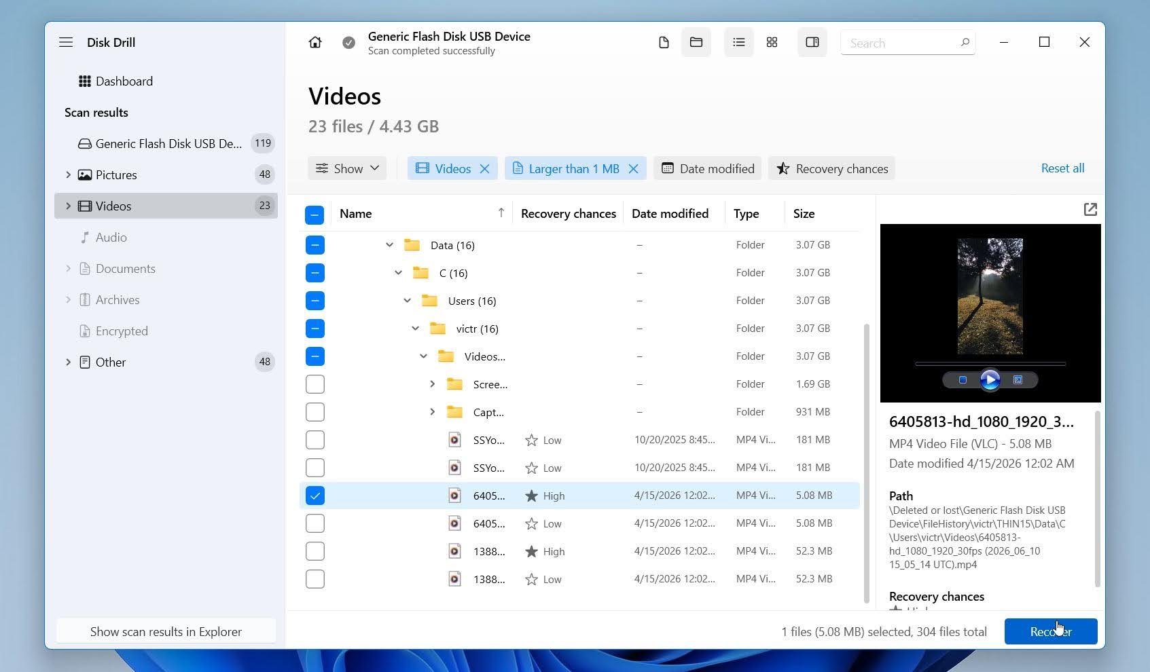
Task: Collapse the Users (16) folder
Action: (407, 301)
